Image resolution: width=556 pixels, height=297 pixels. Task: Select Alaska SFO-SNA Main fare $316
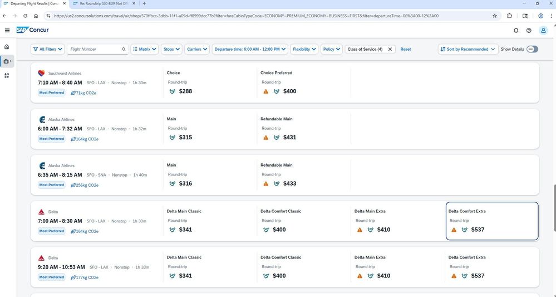tap(210, 175)
